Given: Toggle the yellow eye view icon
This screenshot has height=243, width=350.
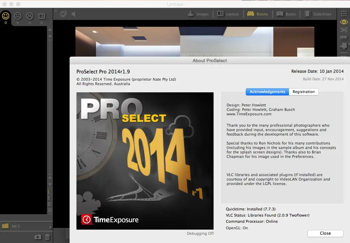Looking at the screenshot, I should [344, 22].
